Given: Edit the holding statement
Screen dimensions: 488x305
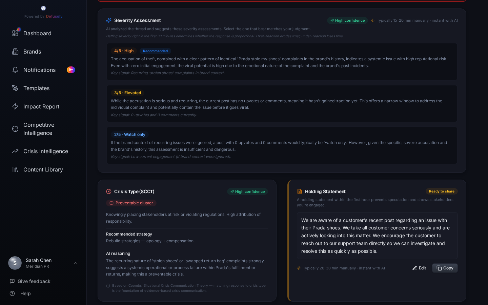Looking at the screenshot, I should click(x=419, y=268).
